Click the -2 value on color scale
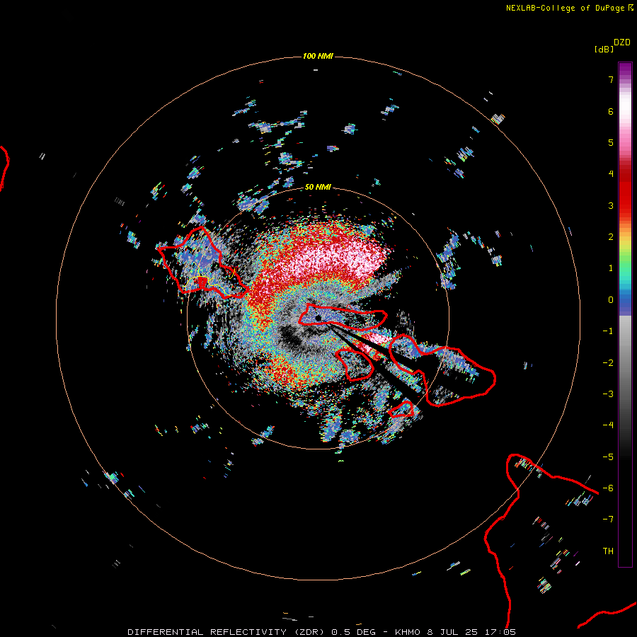 pos(608,363)
